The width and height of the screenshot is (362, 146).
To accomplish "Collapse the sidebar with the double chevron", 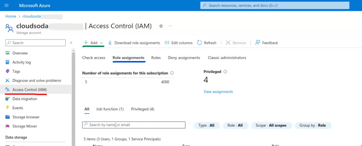I will [x=71, y=43].
